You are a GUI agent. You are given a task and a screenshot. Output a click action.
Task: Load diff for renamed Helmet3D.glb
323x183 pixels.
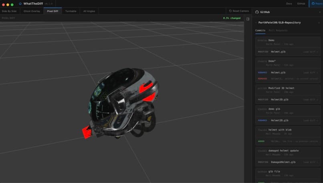(x=311, y=121)
